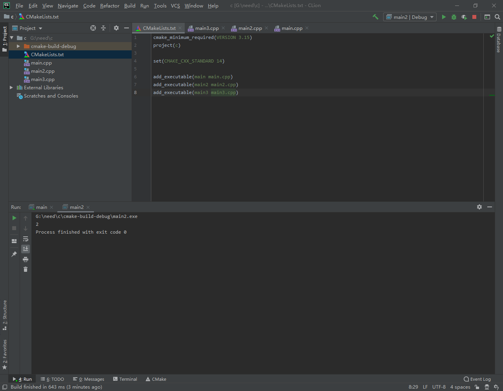Rerun main2 using the green play icon
Image resolution: width=503 pixels, height=391 pixels.
click(14, 218)
